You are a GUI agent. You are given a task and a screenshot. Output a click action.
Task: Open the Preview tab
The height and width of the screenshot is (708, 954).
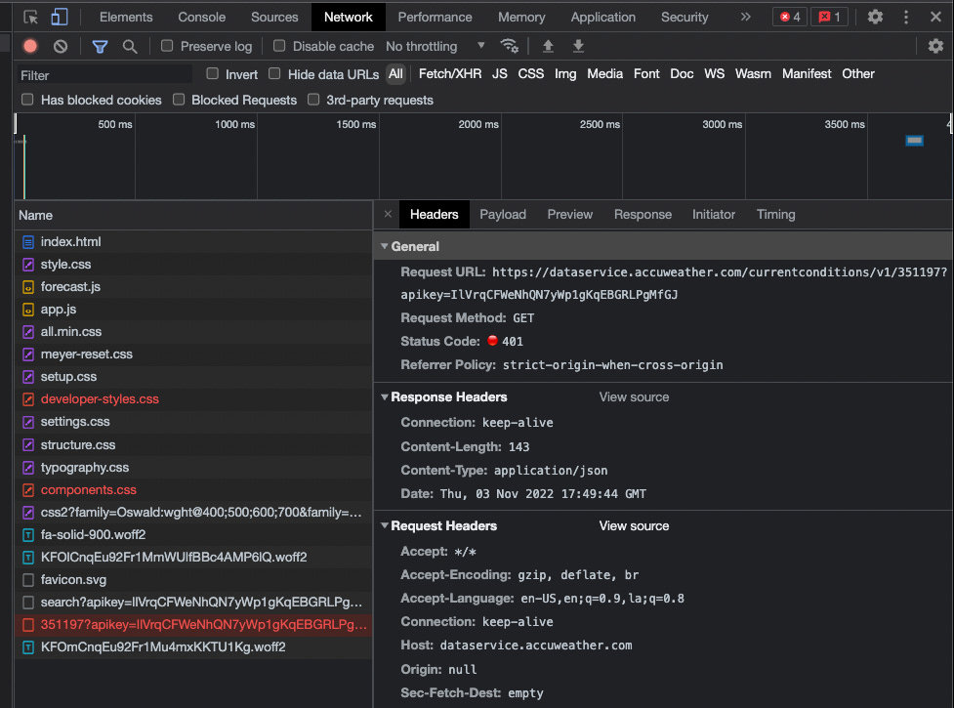pyautogui.click(x=569, y=215)
